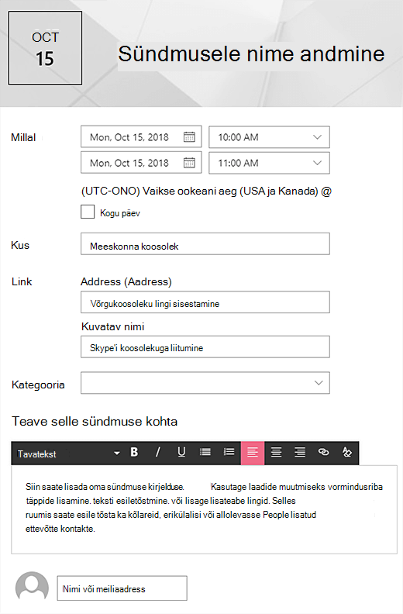Viewport: 403px width, 614px height.
Task: Insert a hyperlink using the link icon
Action: pyautogui.click(x=323, y=452)
